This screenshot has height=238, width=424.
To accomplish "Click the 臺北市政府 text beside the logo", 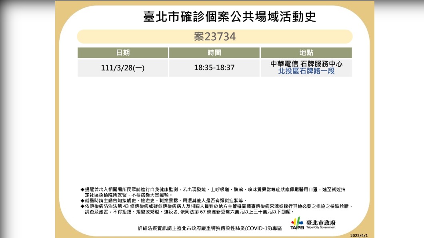I will (321, 222).
